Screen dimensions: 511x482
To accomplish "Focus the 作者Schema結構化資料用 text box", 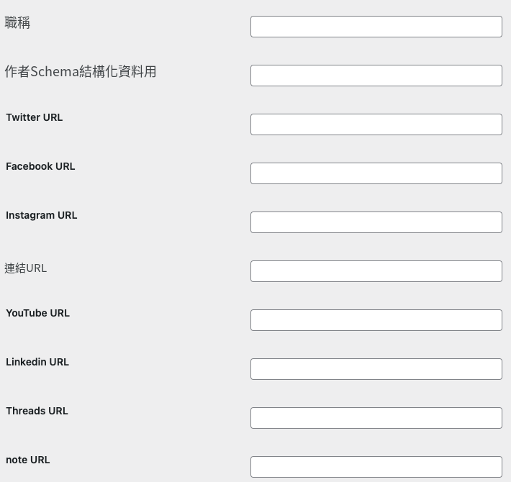I will coord(376,76).
